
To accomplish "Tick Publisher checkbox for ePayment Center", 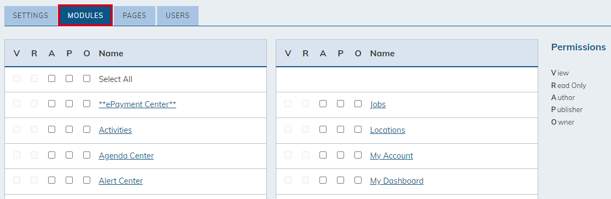I will coord(69,104).
